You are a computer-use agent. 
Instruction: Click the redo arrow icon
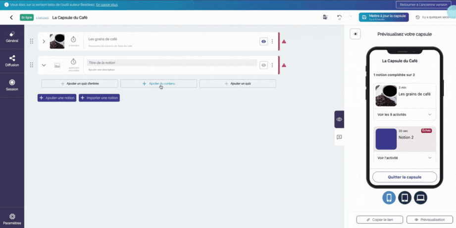[x=350, y=17]
